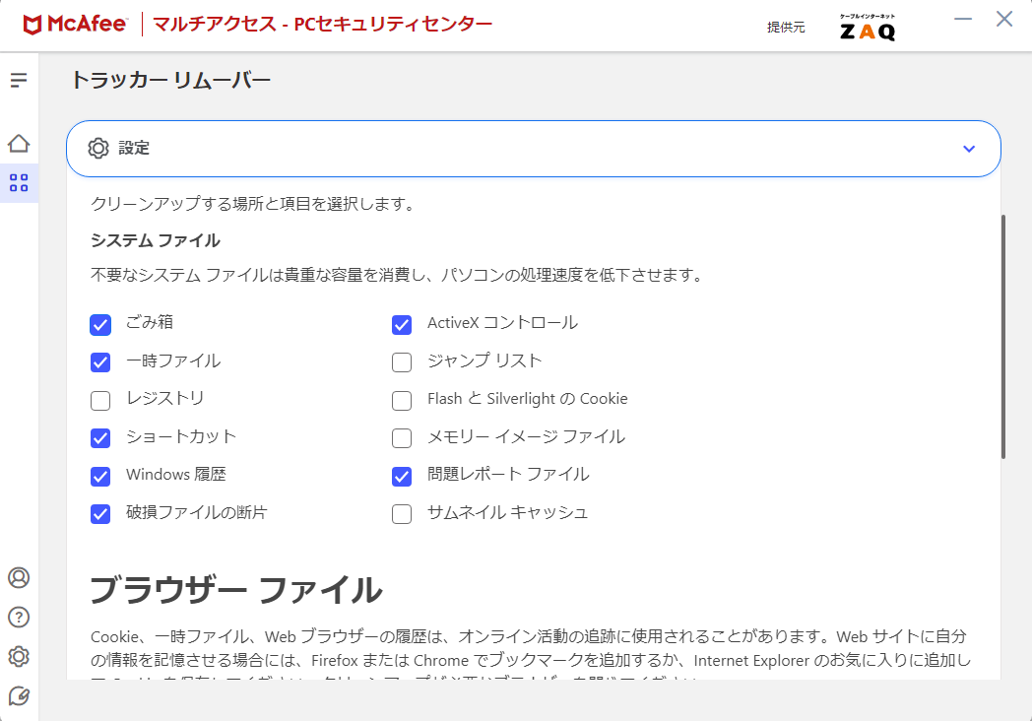Screen dimensions: 1032x721
Task: Uncheck the 一時ファイル checkbox
Action: [100, 362]
